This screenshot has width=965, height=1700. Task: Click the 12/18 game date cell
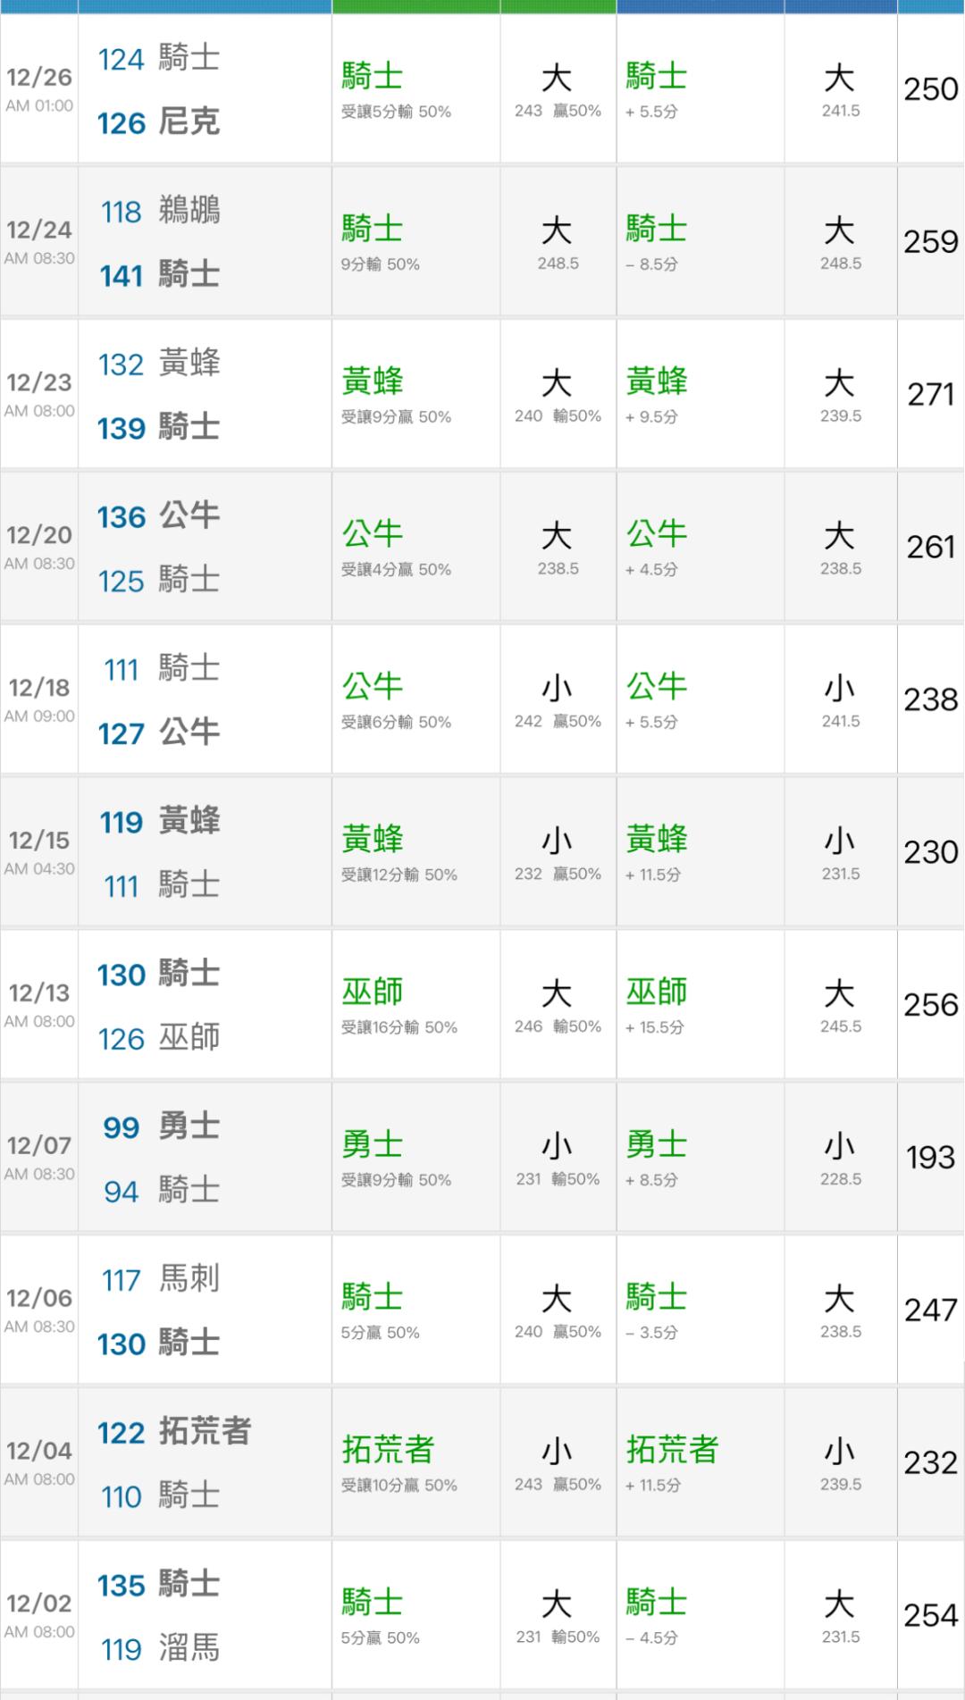coord(39,699)
